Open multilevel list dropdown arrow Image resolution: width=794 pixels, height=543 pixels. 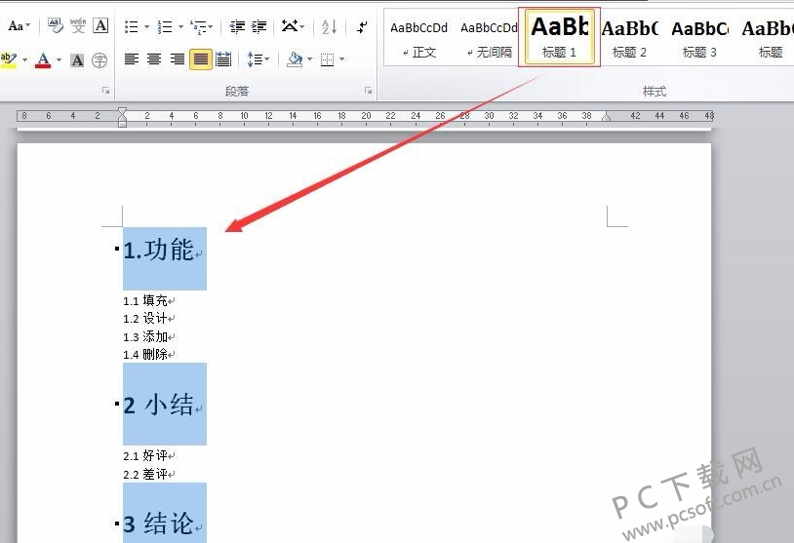(x=211, y=27)
